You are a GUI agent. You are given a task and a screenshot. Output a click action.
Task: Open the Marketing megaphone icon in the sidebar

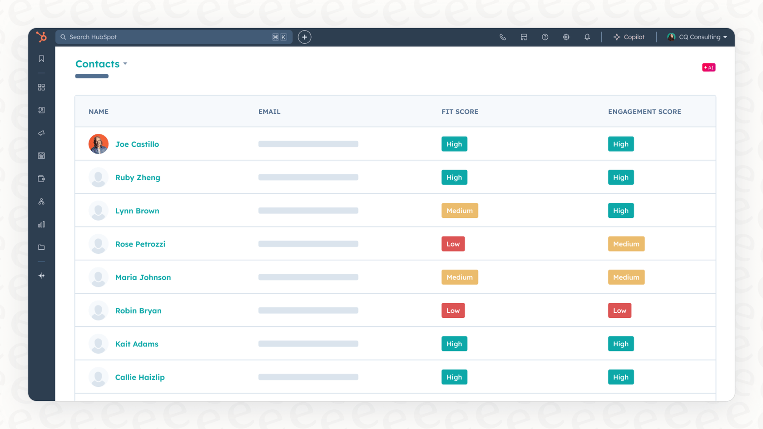41,133
